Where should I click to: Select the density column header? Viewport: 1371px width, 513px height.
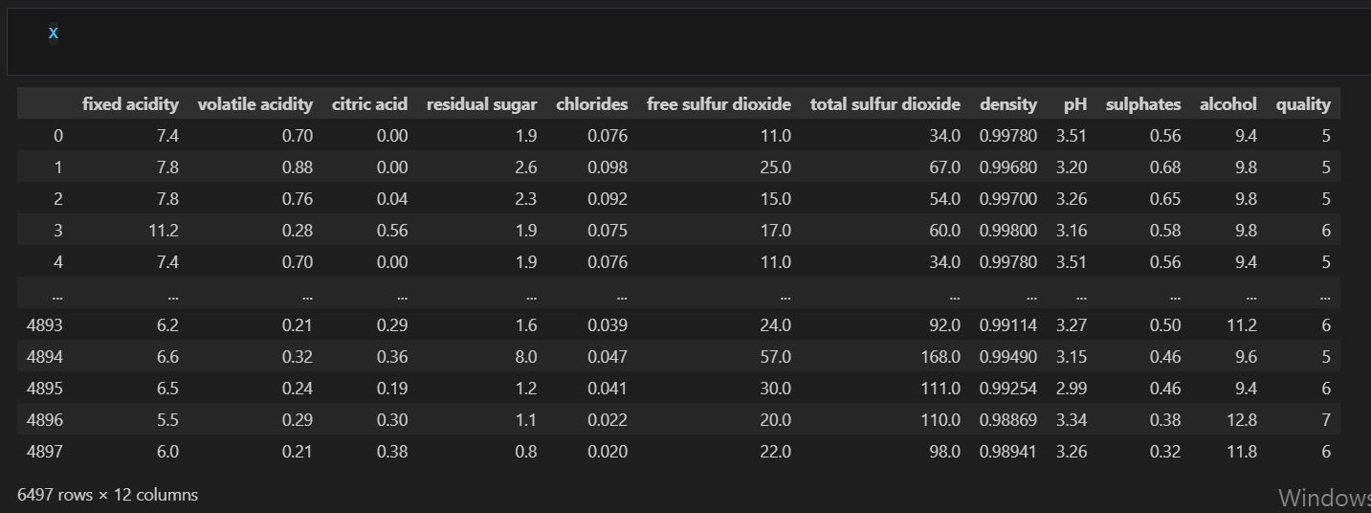[x=1008, y=104]
